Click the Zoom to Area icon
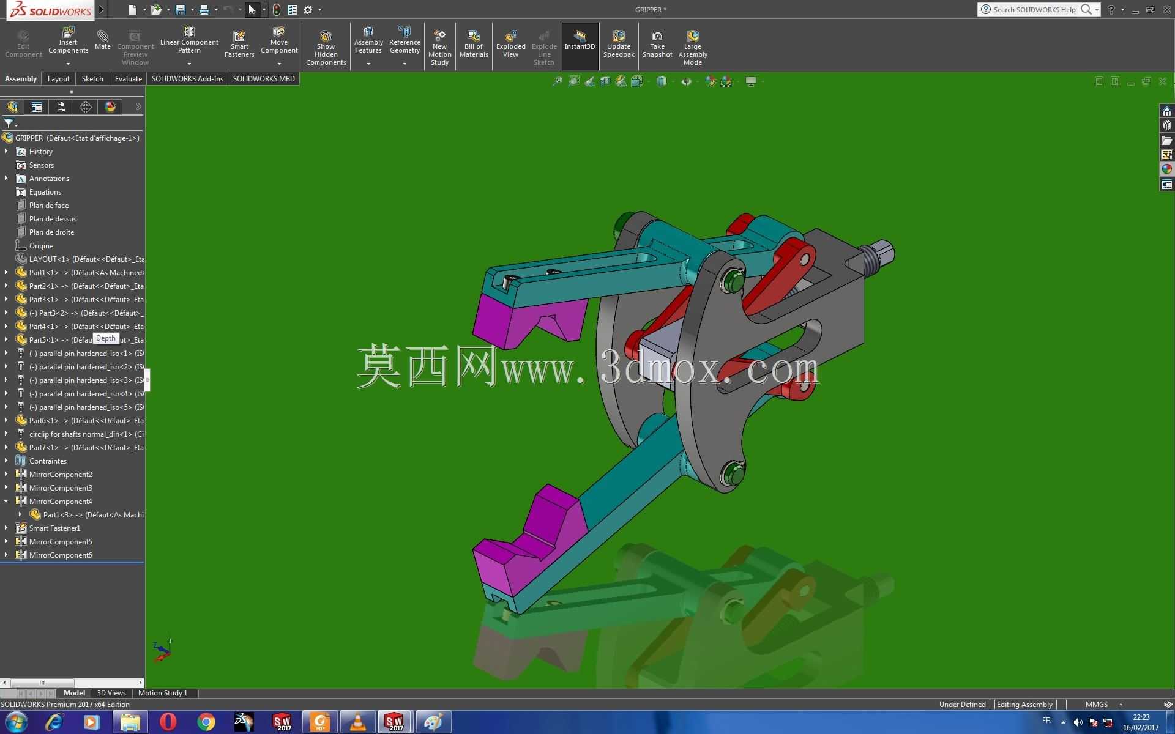The image size is (1175, 734). [x=573, y=81]
